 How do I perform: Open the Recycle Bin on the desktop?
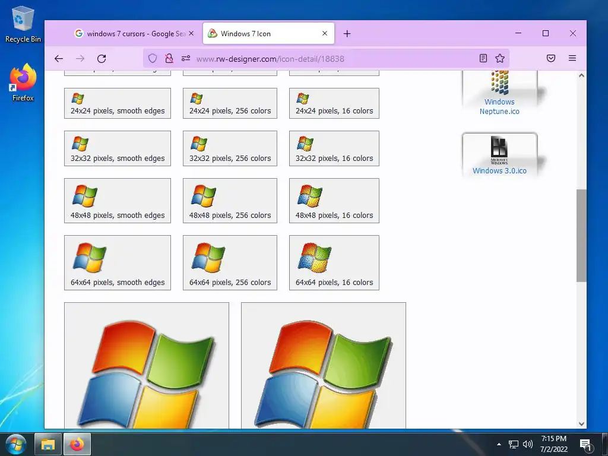coord(23,24)
